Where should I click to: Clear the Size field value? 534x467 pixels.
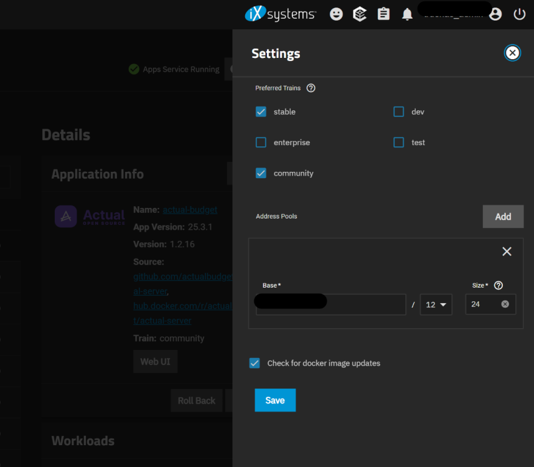click(x=505, y=304)
